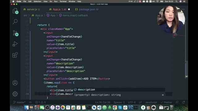Open Slack from the dock
This screenshot has height=111, width=198.
(x=125, y=108)
